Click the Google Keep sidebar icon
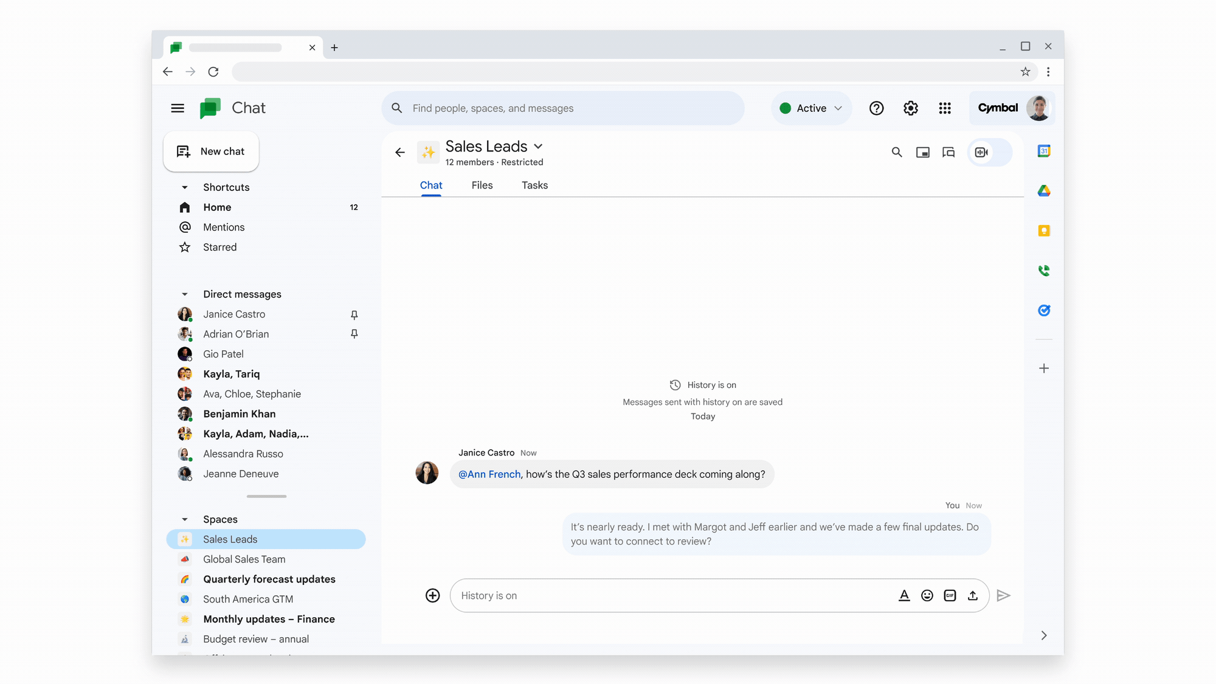Viewport: 1216px width, 684px height. click(1043, 230)
